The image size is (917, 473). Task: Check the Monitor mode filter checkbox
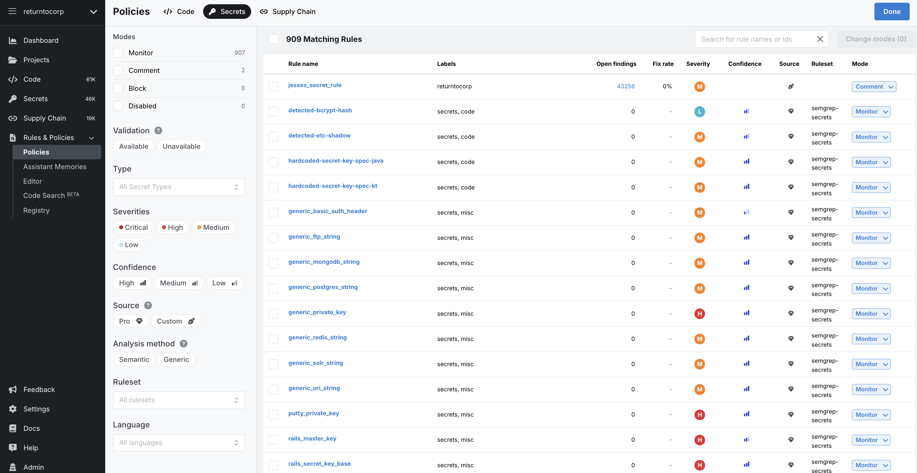(118, 53)
